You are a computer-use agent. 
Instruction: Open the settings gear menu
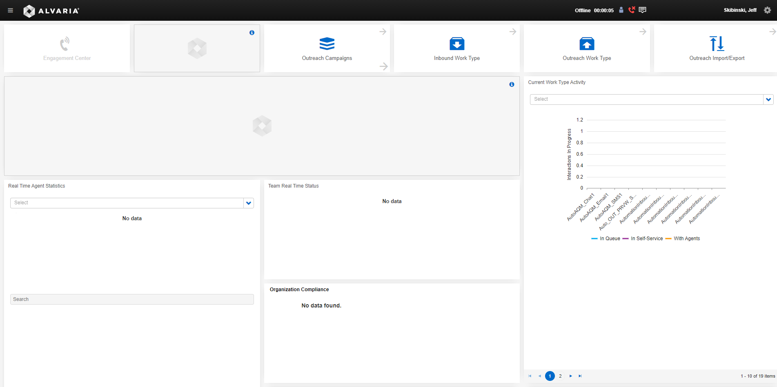point(767,10)
